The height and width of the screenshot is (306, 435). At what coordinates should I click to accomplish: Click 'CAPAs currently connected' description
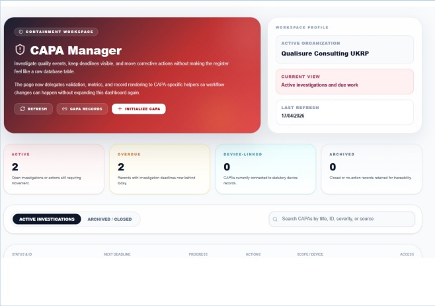[x=260, y=180]
